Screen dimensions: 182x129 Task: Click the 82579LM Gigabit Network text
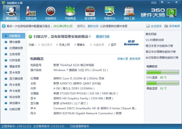pos(87,113)
